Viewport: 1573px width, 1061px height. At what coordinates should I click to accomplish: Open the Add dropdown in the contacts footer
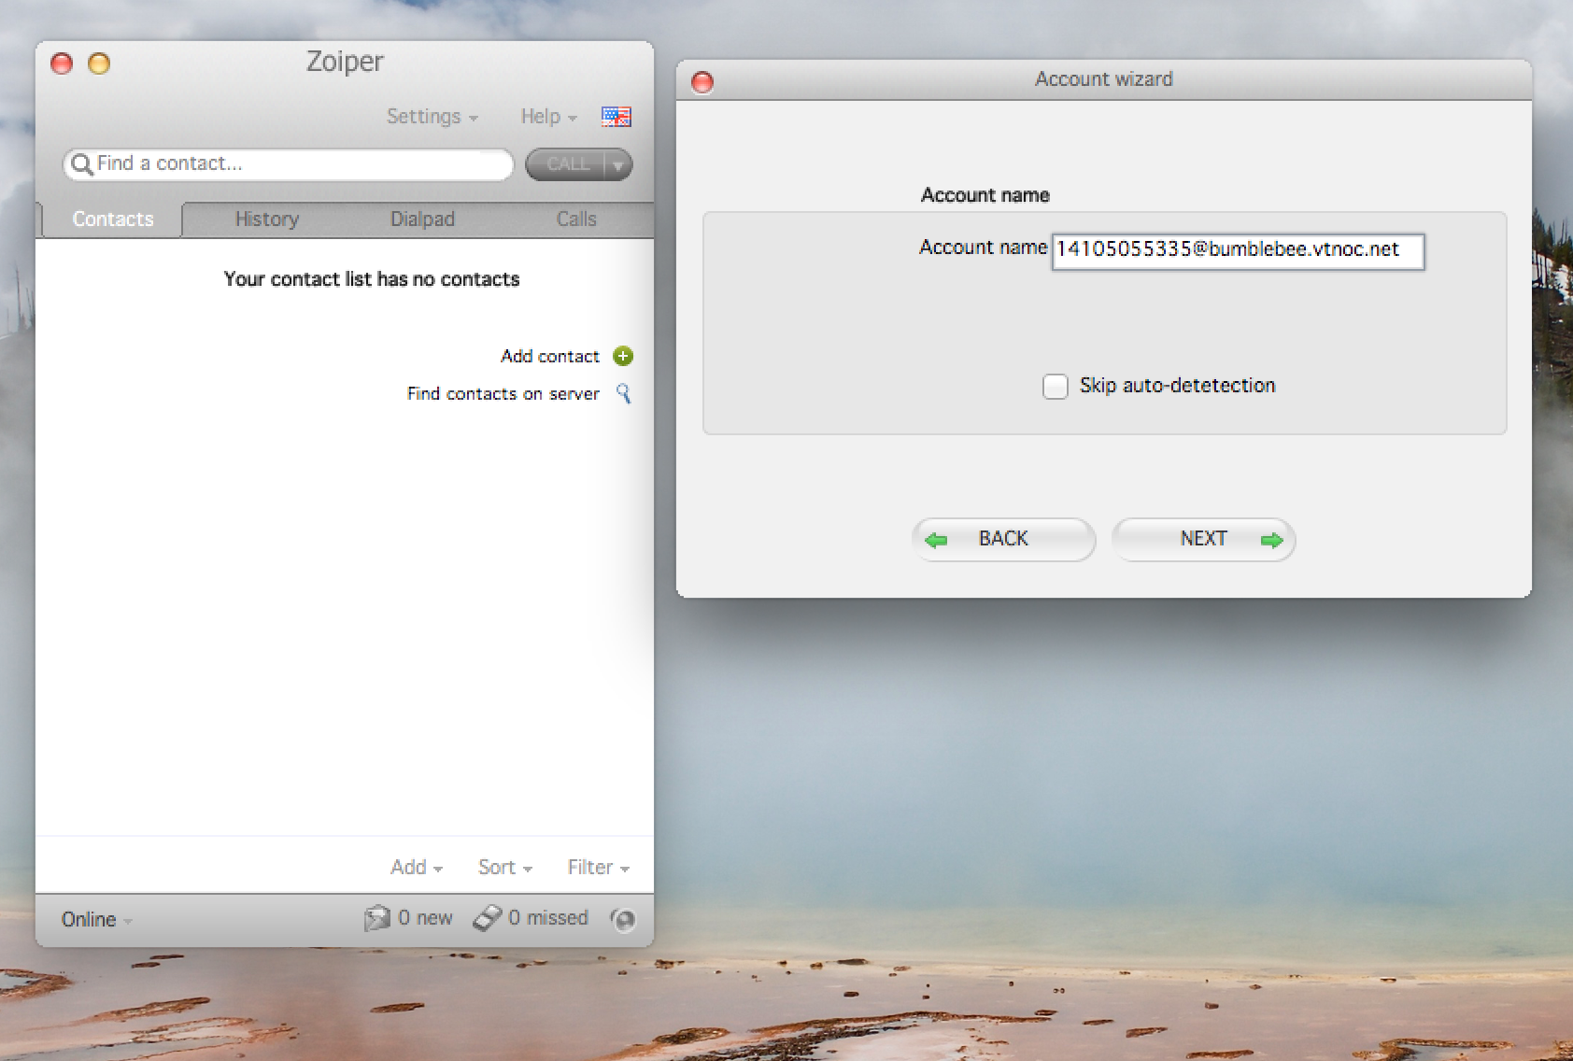pyautogui.click(x=417, y=868)
